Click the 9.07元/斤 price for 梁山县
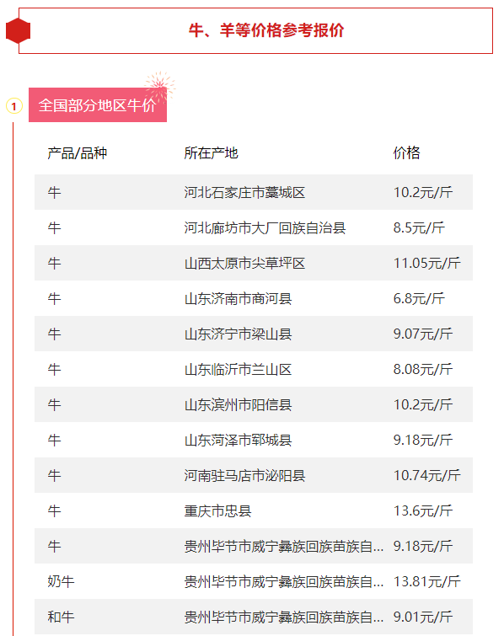The height and width of the screenshot is (636, 504). click(423, 334)
